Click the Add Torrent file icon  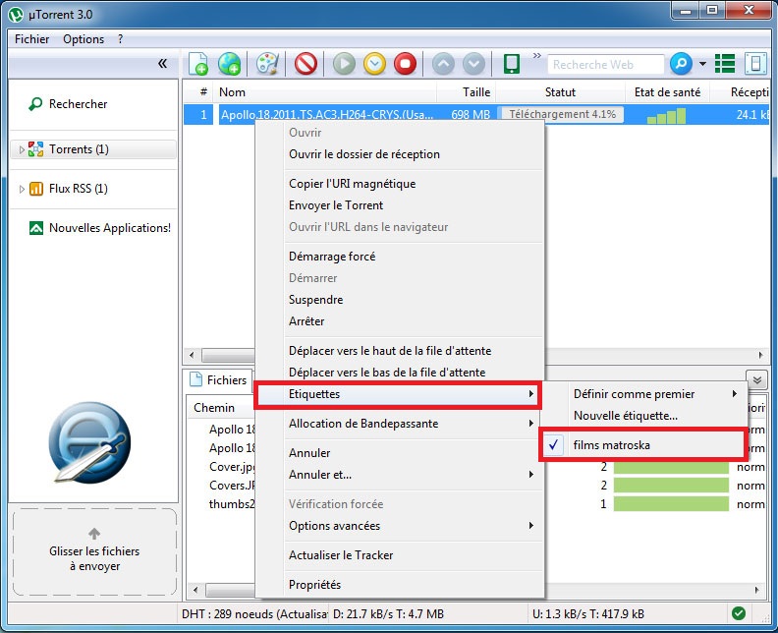pyautogui.click(x=198, y=64)
